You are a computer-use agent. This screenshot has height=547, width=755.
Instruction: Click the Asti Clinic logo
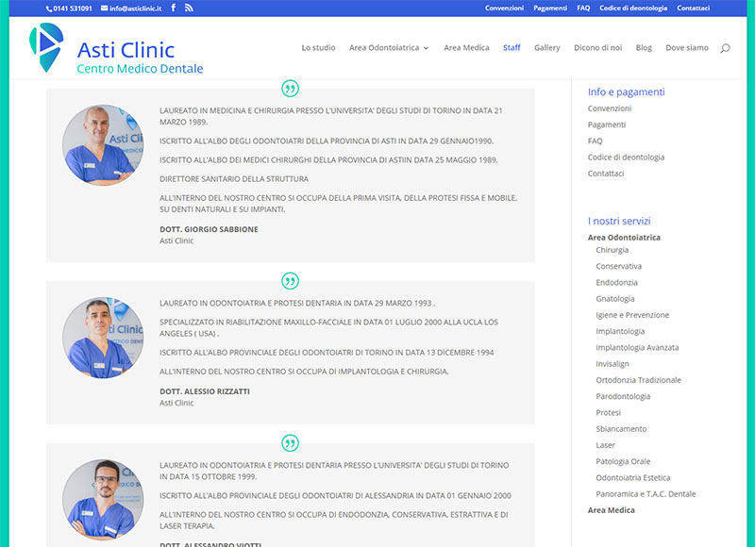pos(116,48)
